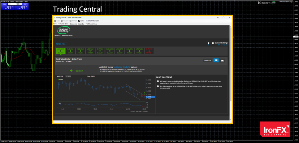Screen dimensions: 299x143
Task: Open the Economic Calendar tab
Action: click(77, 24)
